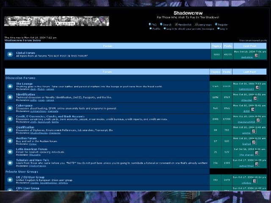Open Credit, E-Currencies, Checks, and Bank Accounts

coord(50,116)
